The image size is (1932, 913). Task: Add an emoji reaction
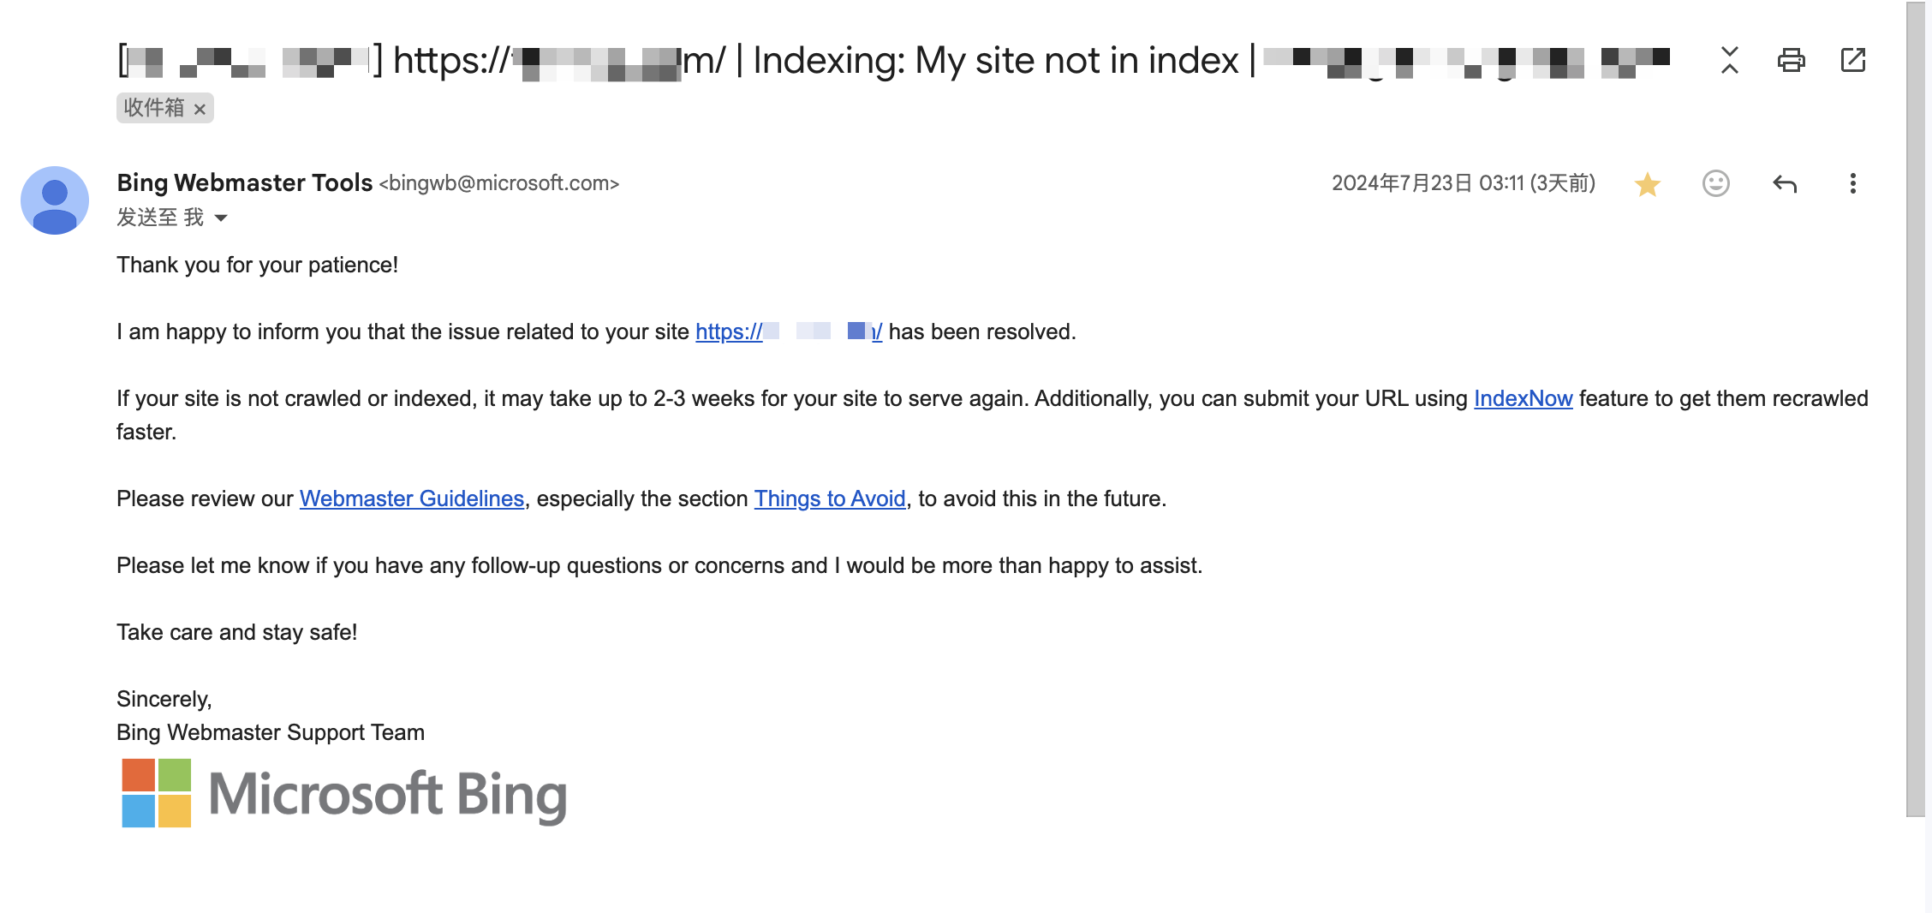(1716, 183)
